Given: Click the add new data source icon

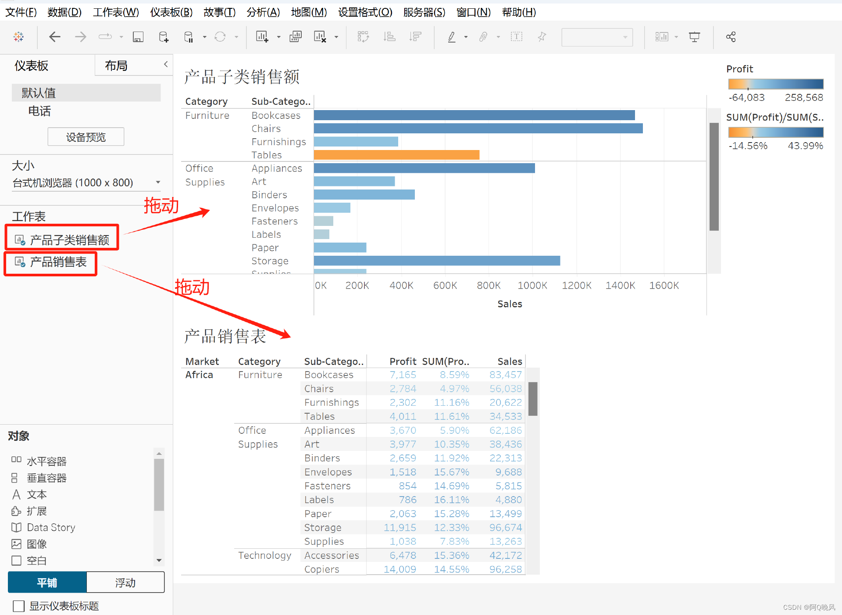Looking at the screenshot, I should [164, 37].
